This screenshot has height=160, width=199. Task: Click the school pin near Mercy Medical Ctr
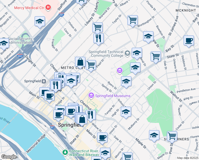40,22
